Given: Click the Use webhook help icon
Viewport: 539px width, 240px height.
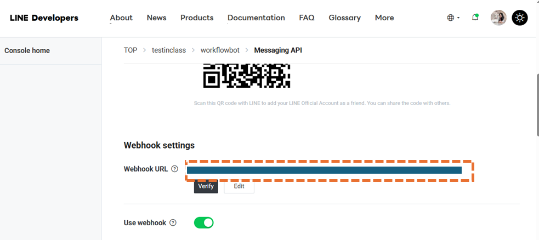Looking at the screenshot, I should coord(173,223).
